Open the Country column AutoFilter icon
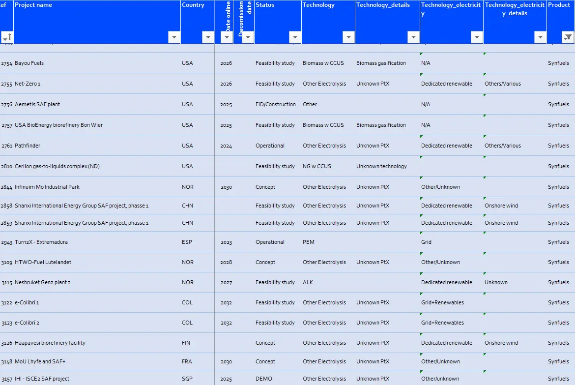The height and width of the screenshot is (385, 575). click(208, 37)
